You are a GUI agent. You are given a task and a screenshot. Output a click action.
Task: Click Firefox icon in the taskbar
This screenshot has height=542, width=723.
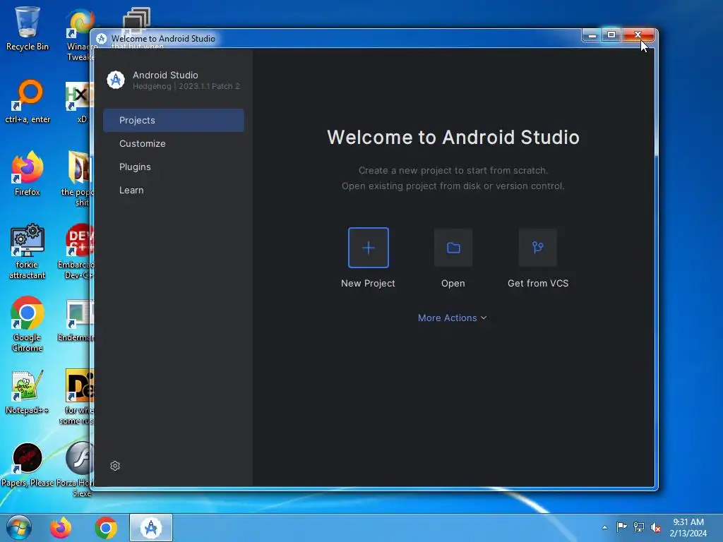click(x=61, y=528)
